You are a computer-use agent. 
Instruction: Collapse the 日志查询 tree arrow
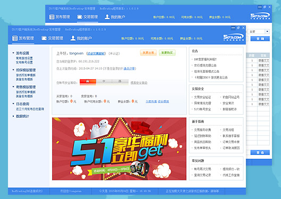click(13, 103)
